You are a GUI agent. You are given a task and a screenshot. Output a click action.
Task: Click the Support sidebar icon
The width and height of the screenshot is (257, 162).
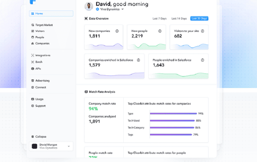point(33,106)
